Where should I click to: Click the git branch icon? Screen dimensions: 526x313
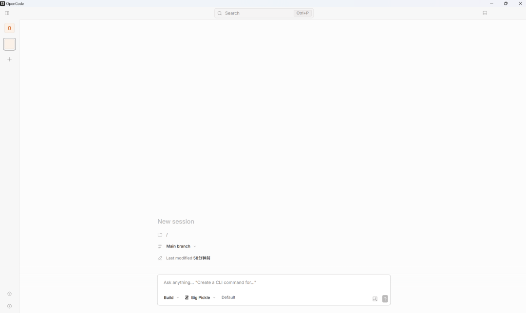point(160,246)
